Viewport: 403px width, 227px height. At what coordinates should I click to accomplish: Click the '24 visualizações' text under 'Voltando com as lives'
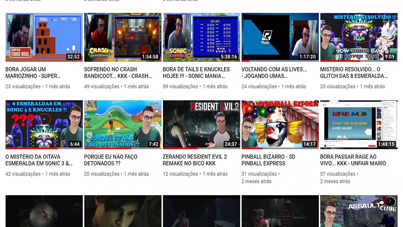[x=259, y=86]
